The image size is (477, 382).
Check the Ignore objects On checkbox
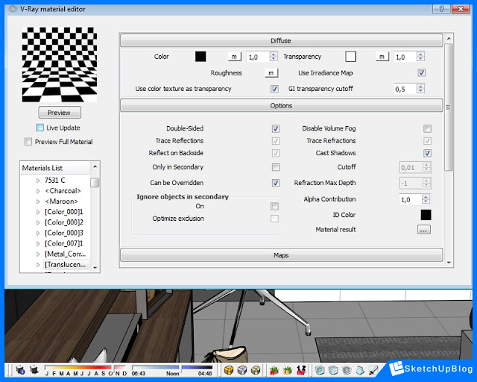coord(274,207)
